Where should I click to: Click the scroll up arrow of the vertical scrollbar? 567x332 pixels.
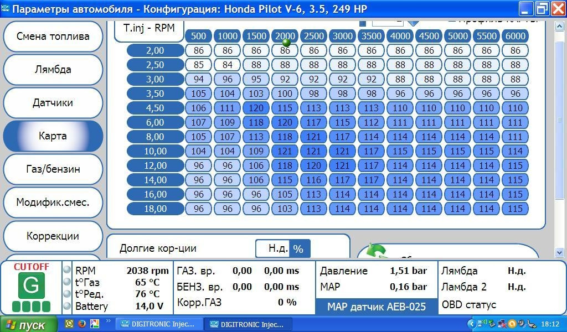pyautogui.click(x=559, y=27)
